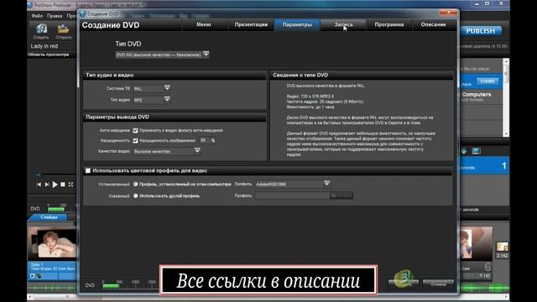Viewport: 537px width, 302px height.
Task: Click the Создать button in DVD dialog
Action: click(x=404, y=284)
